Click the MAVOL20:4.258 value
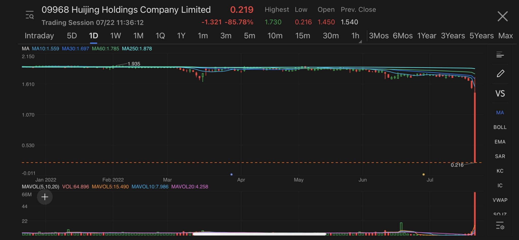 190,187
